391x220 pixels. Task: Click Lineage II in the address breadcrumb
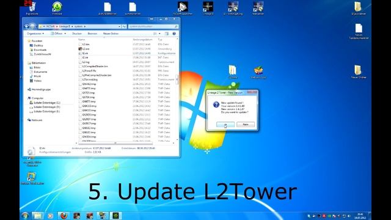click(x=65, y=26)
